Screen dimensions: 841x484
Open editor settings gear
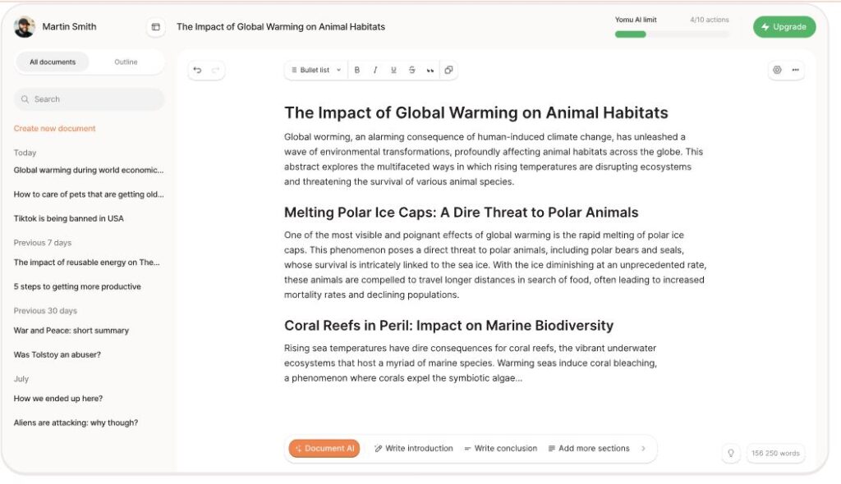[777, 70]
